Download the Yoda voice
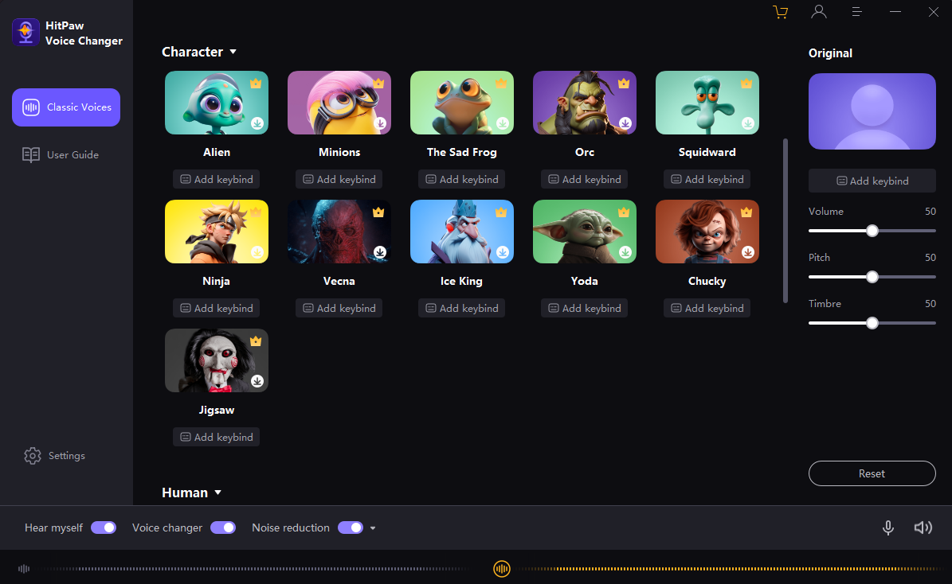The image size is (952, 584). click(x=625, y=251)
